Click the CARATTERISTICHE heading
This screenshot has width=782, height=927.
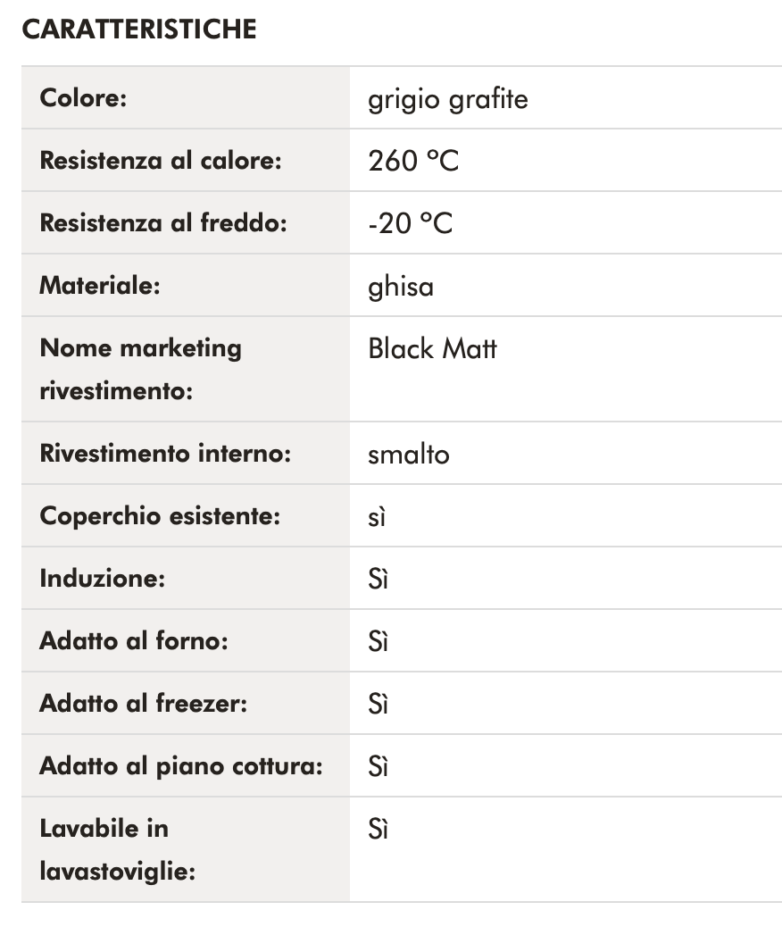[x=138, y=29]
